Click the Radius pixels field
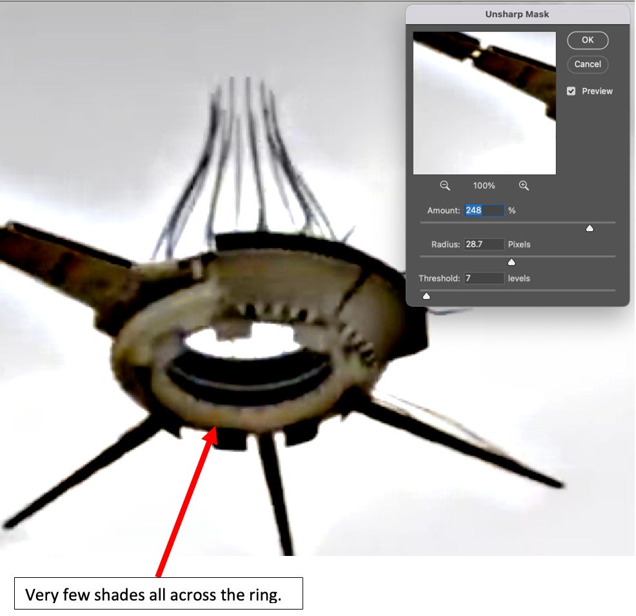This screenshot has height=616, width=636. (484, 244)
